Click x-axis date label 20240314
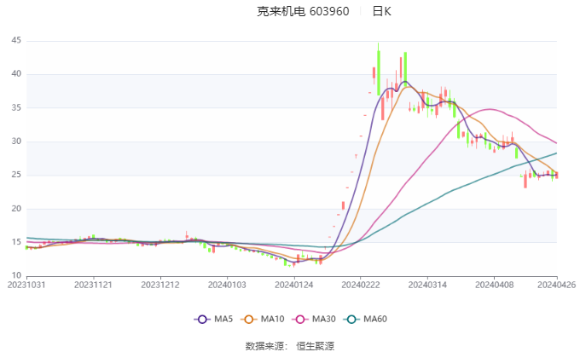This screenshot has width=580, height=352. pyautogui.click(x=427, y=285)
